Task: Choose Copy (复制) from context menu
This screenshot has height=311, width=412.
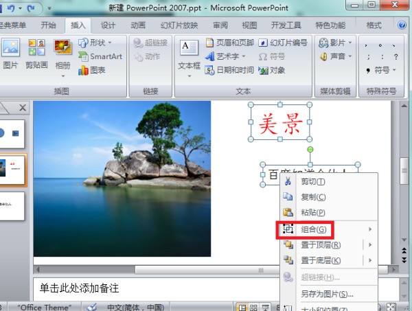Action: pos(312,196)
